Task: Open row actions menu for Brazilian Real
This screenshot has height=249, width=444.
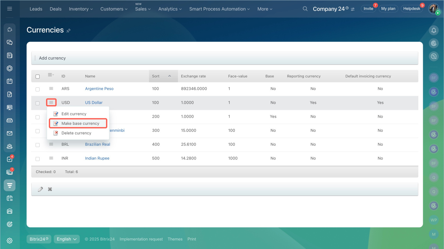Action: click(51, 144)
